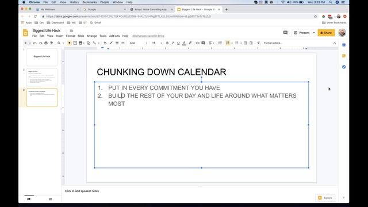Open the text color picker
Screen dimensions: 368x207
click(184, 43)
